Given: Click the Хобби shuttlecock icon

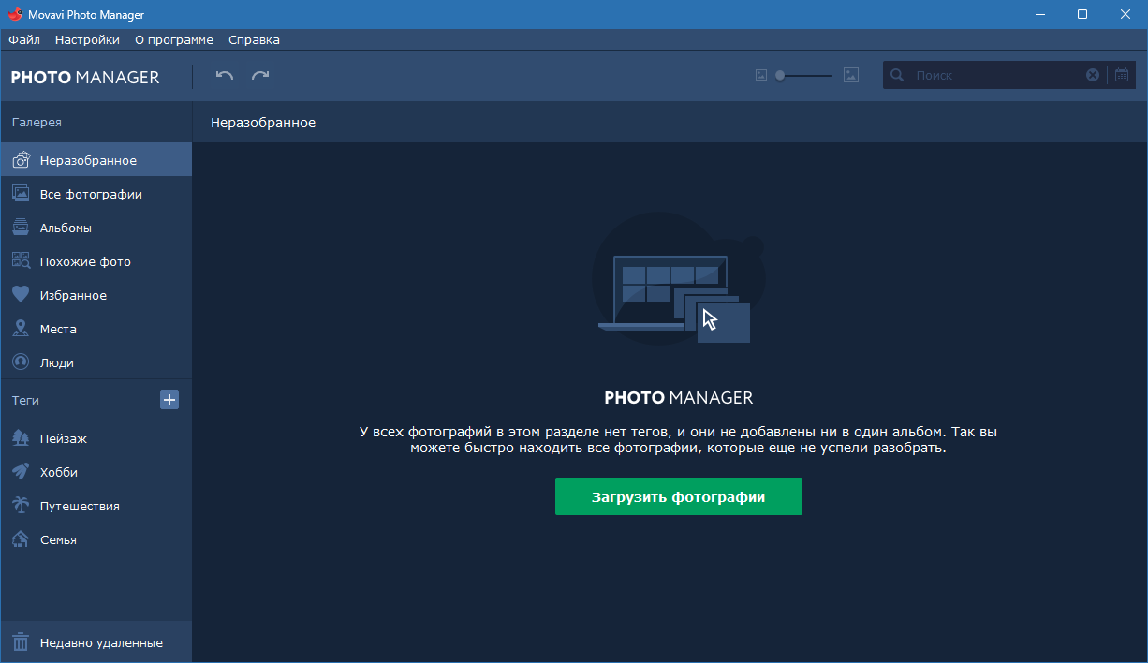Looking at the screenshot, I should [x=21, y=472].
